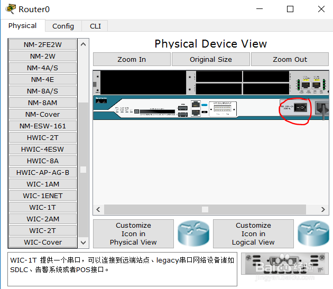Click the router's console and auxiliary ports
Screen dimensions: 333x289
click(x=196, y=108)
